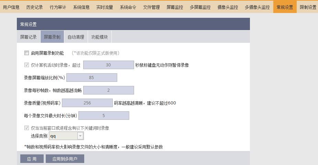Switch to the 屏幕记录 tab

point(29,37)
